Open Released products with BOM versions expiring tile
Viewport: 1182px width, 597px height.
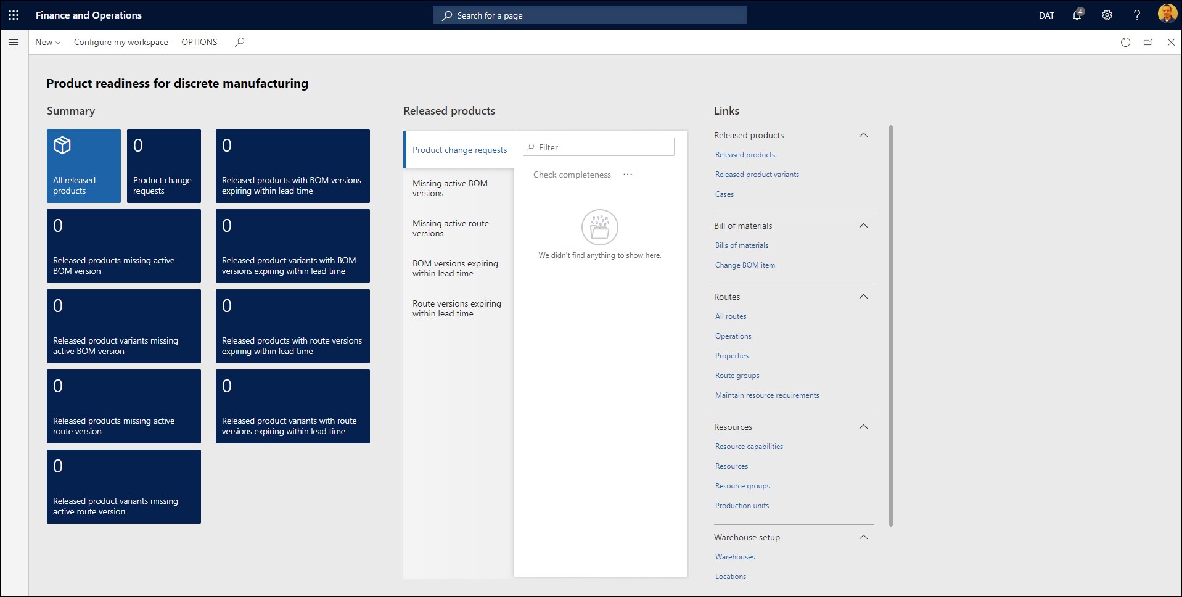(x=293, y=166)
